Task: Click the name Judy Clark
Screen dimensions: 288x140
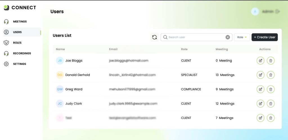Action: tap(74, 103)
